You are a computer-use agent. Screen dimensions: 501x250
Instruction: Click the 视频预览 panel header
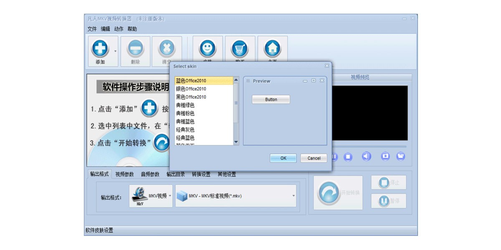point(360,77)
